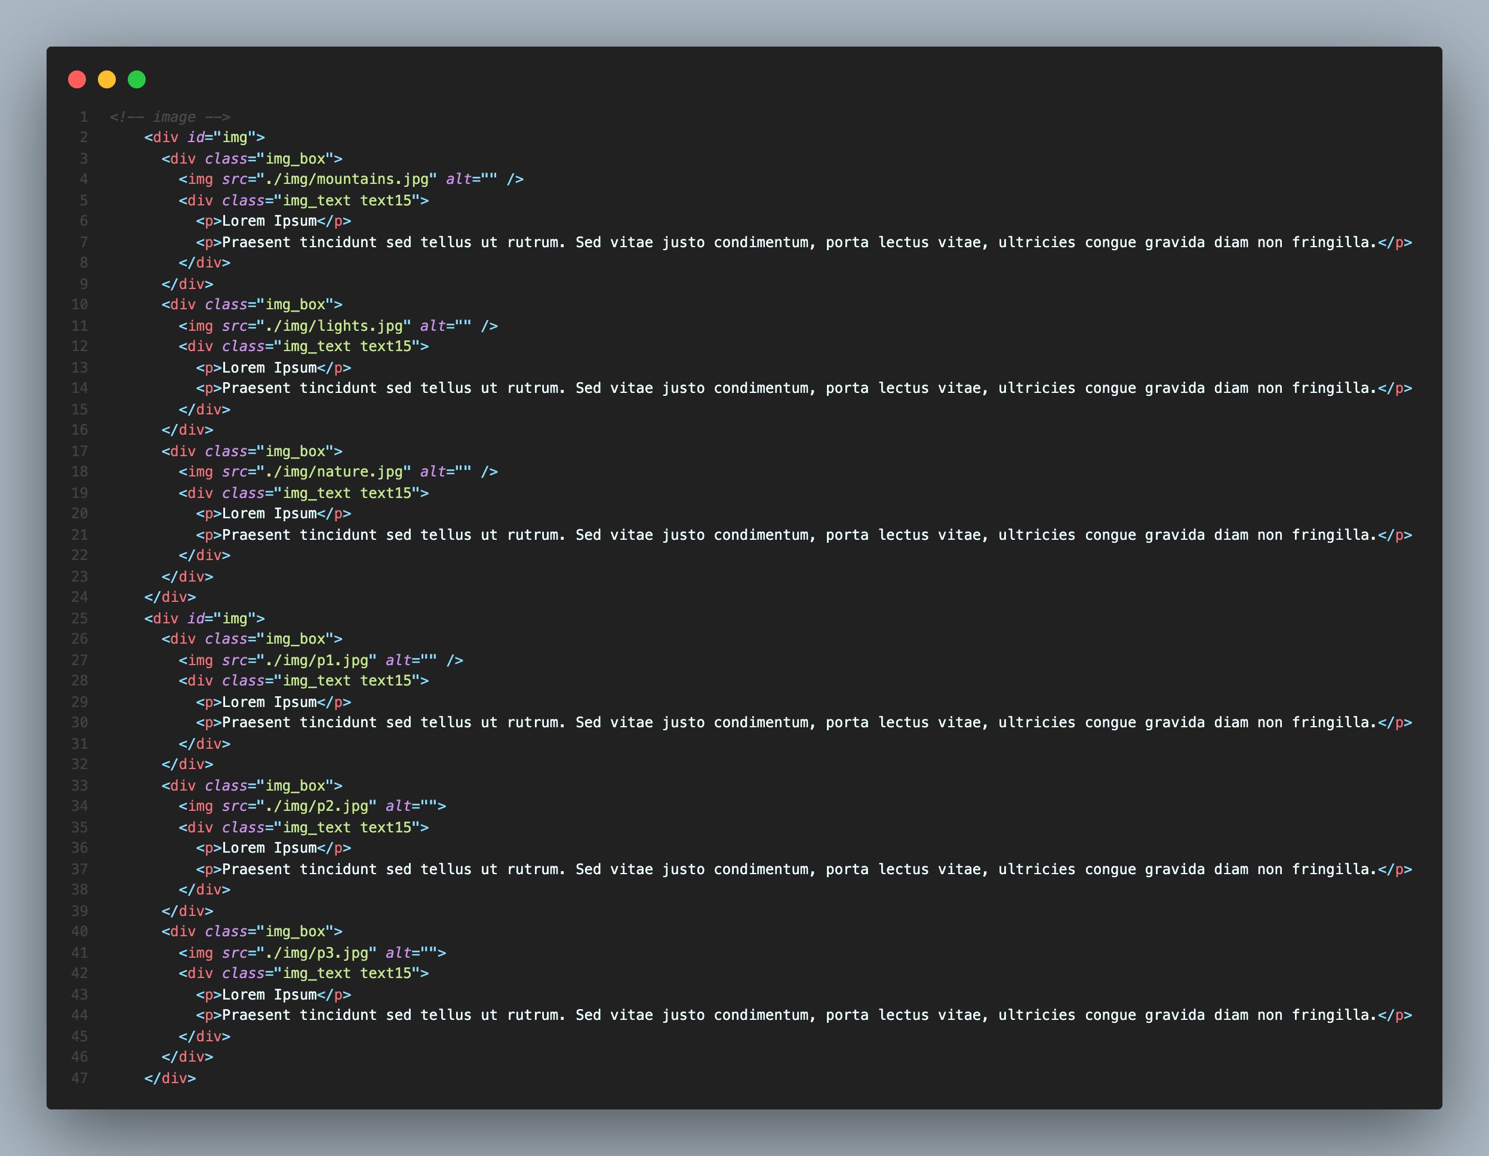Click the final closing div on line 47
The width and height of the screenshot is (1489, 1156).
(170, 1078)
